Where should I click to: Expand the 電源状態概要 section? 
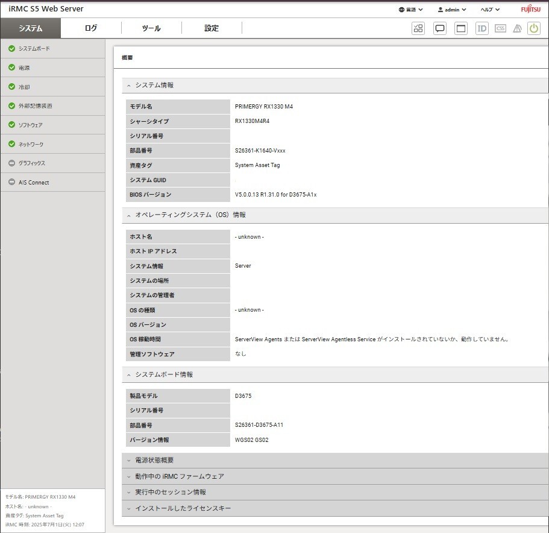[335, 460]
